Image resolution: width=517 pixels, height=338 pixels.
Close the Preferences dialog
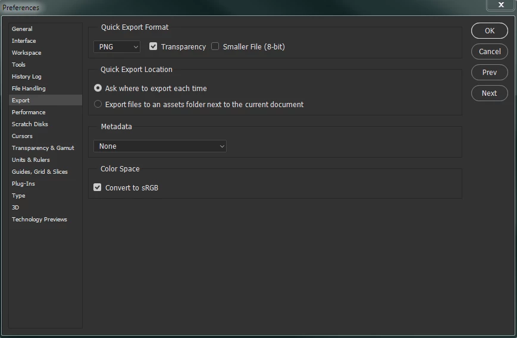(500, 5)
